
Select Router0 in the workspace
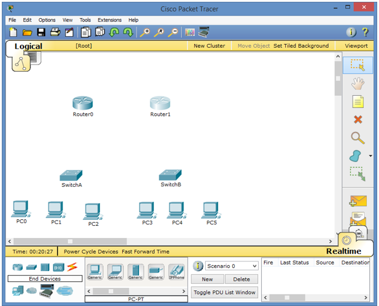tap(82, 103)
